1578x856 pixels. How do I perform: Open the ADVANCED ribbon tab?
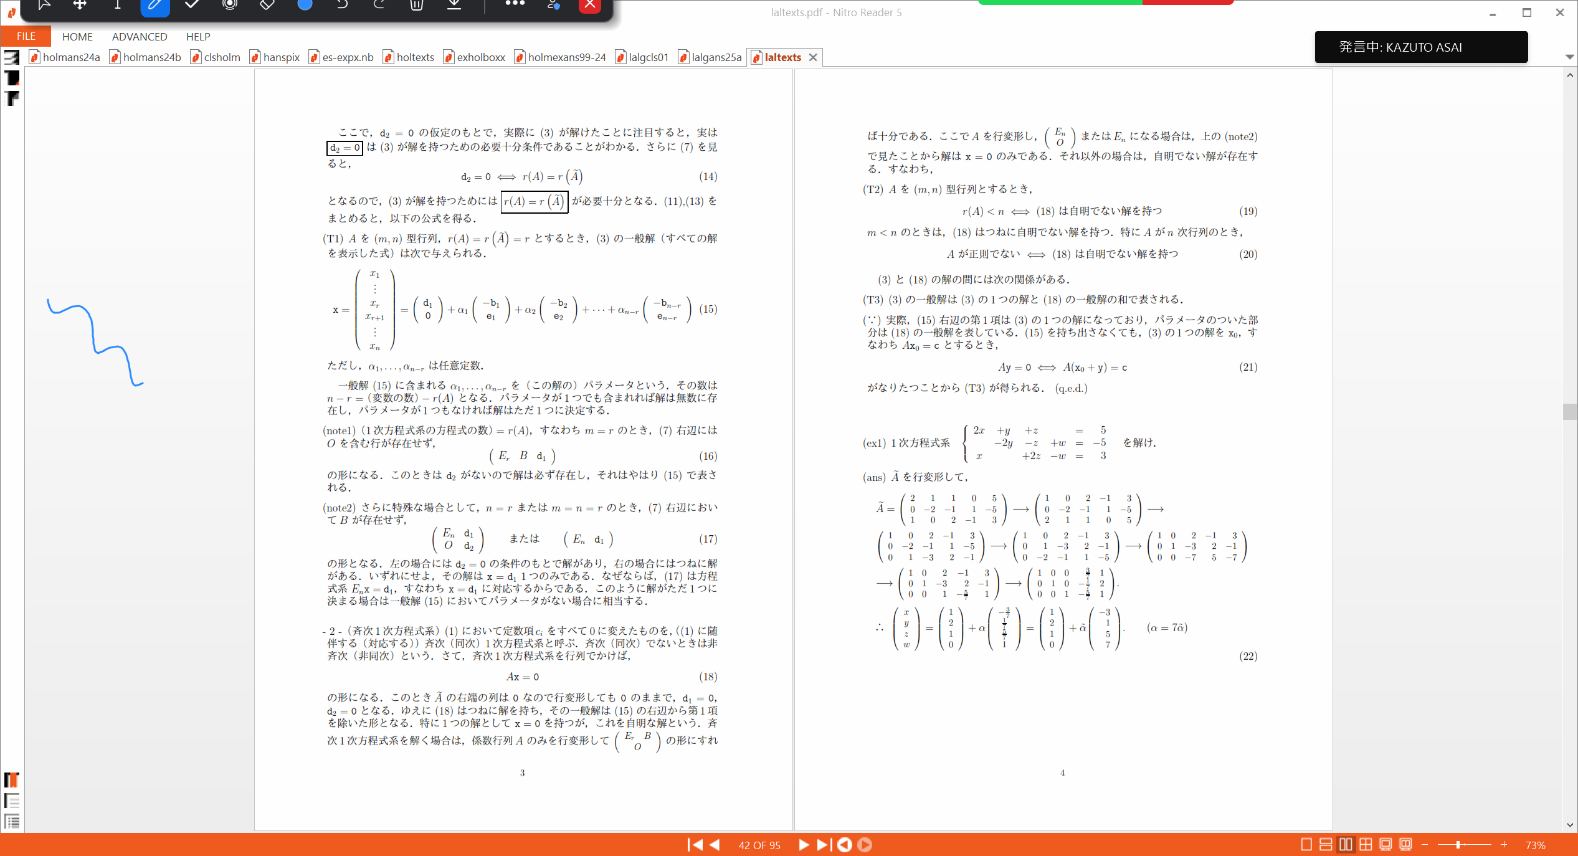(x=140, y=36)
